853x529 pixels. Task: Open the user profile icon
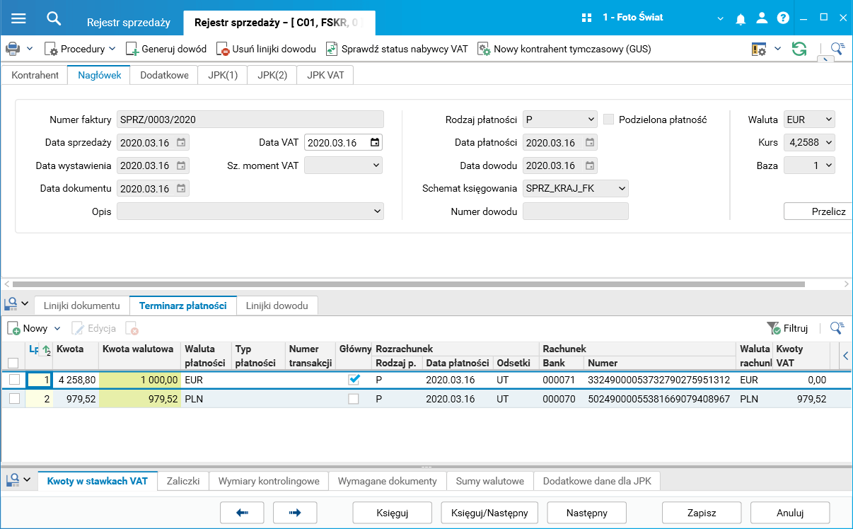762,18
